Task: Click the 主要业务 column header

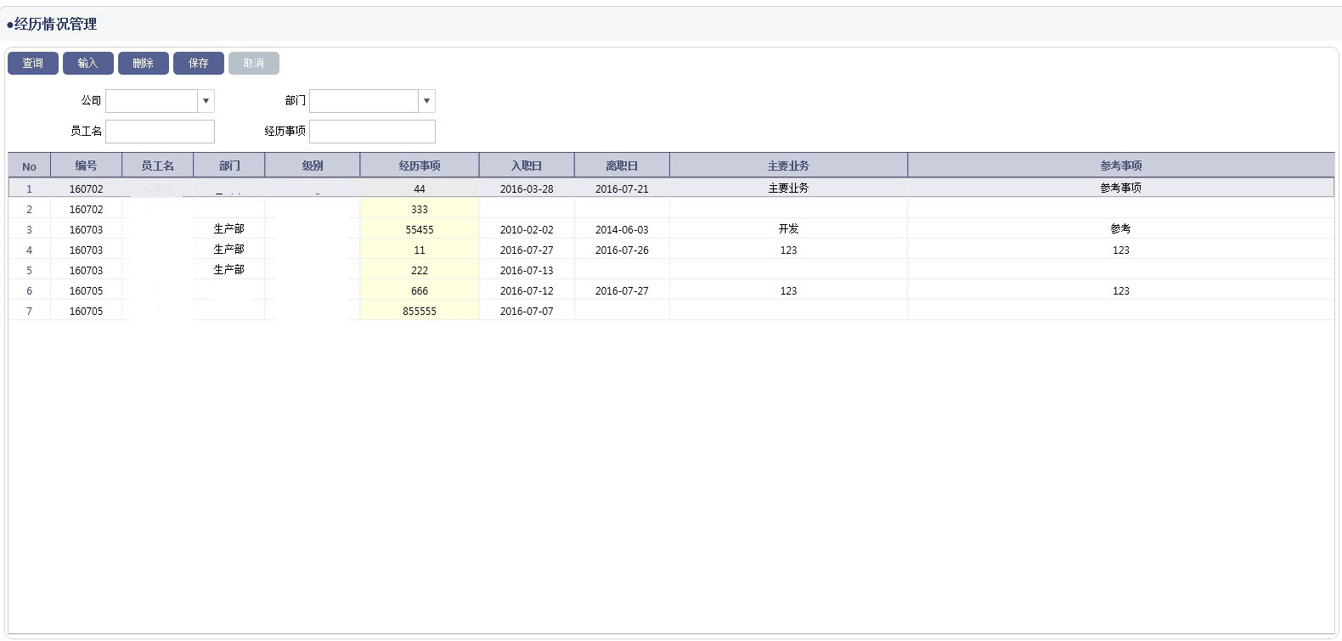Action: point(788,166)
